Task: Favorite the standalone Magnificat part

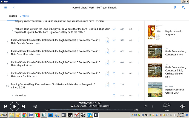Action: click(114, 96)
